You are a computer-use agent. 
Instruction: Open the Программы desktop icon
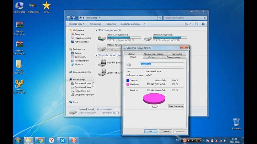tap(33, 7)
